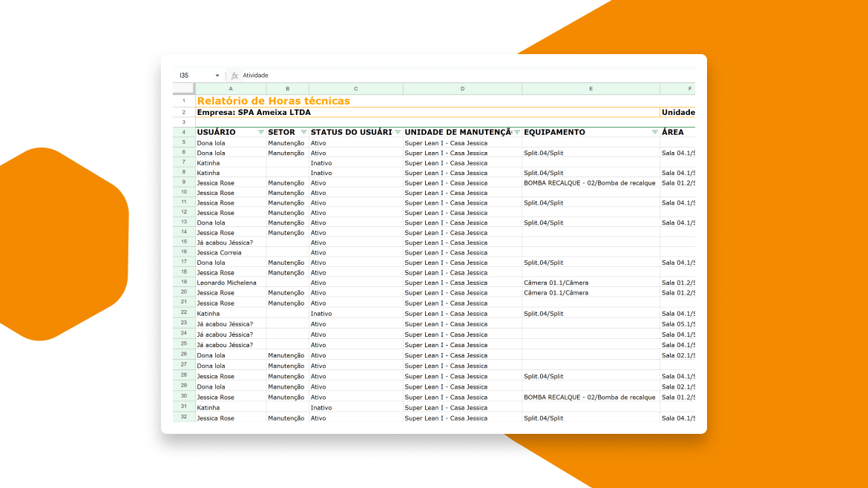This screenshot has width=868, height=488.
Task: Open the STATUS DO USUÁRIO filter icon
Action: (398, 132)
